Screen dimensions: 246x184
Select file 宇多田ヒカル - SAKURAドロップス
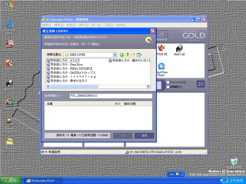point(71,72)
